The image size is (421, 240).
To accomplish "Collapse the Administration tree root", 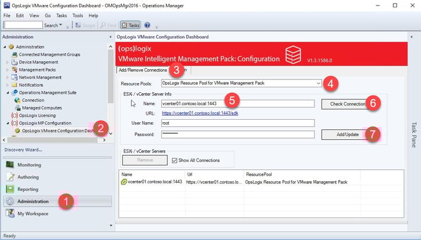I will [4, 47].
